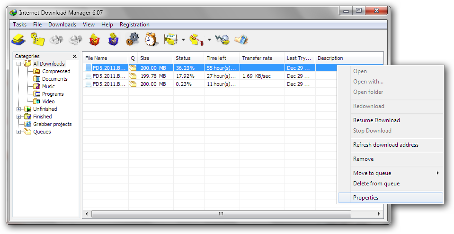This screenshot has width=454, height=234.
Task: Click the Q column header
Action: pos(133,58)
